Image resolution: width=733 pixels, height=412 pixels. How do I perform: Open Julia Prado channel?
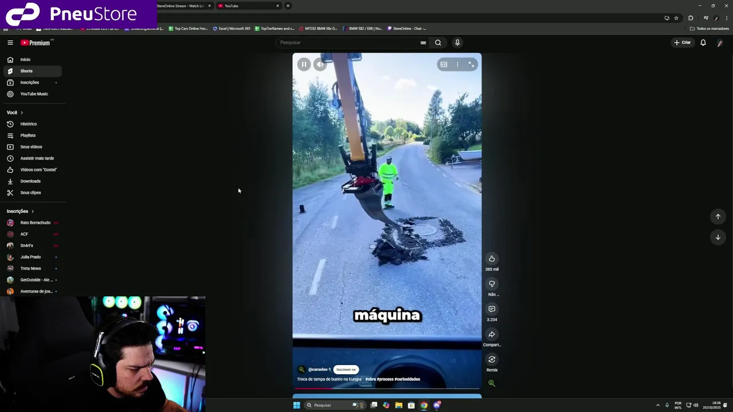point(32,257)
